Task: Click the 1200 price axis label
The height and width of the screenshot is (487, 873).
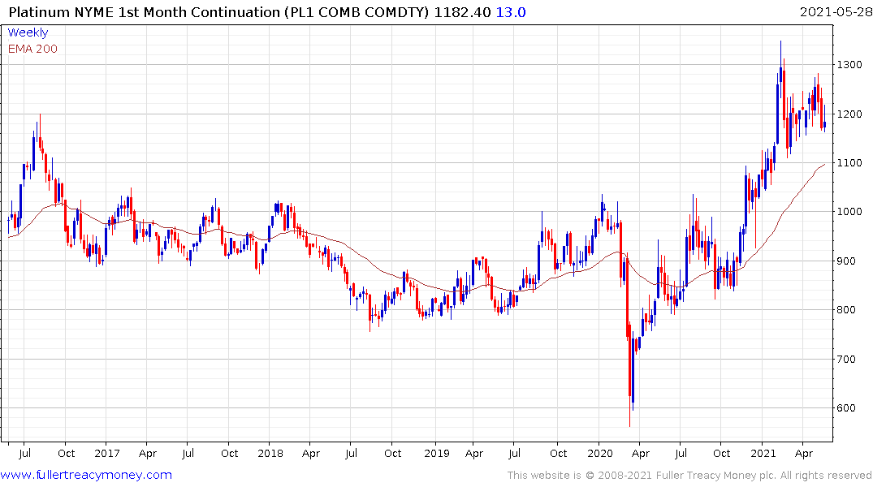Action: (849, 114)
